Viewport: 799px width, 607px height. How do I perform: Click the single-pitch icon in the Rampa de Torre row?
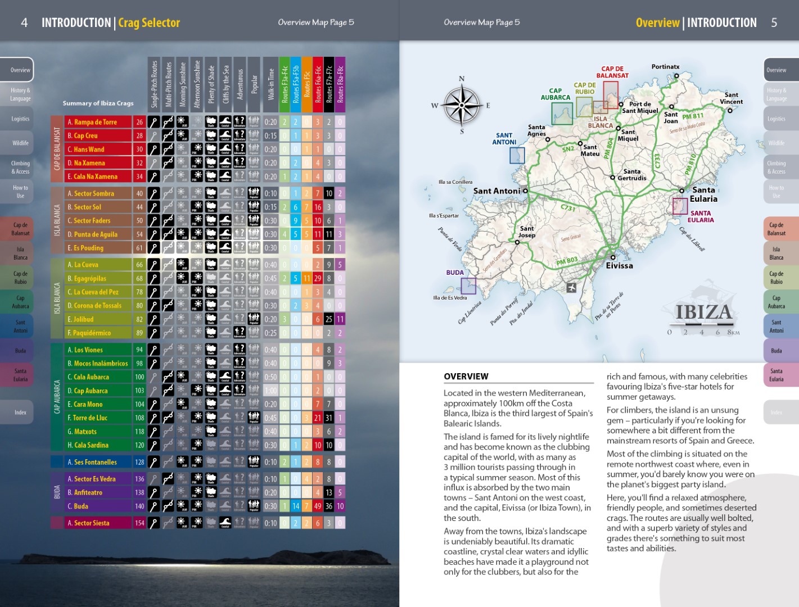coord(154,122)
